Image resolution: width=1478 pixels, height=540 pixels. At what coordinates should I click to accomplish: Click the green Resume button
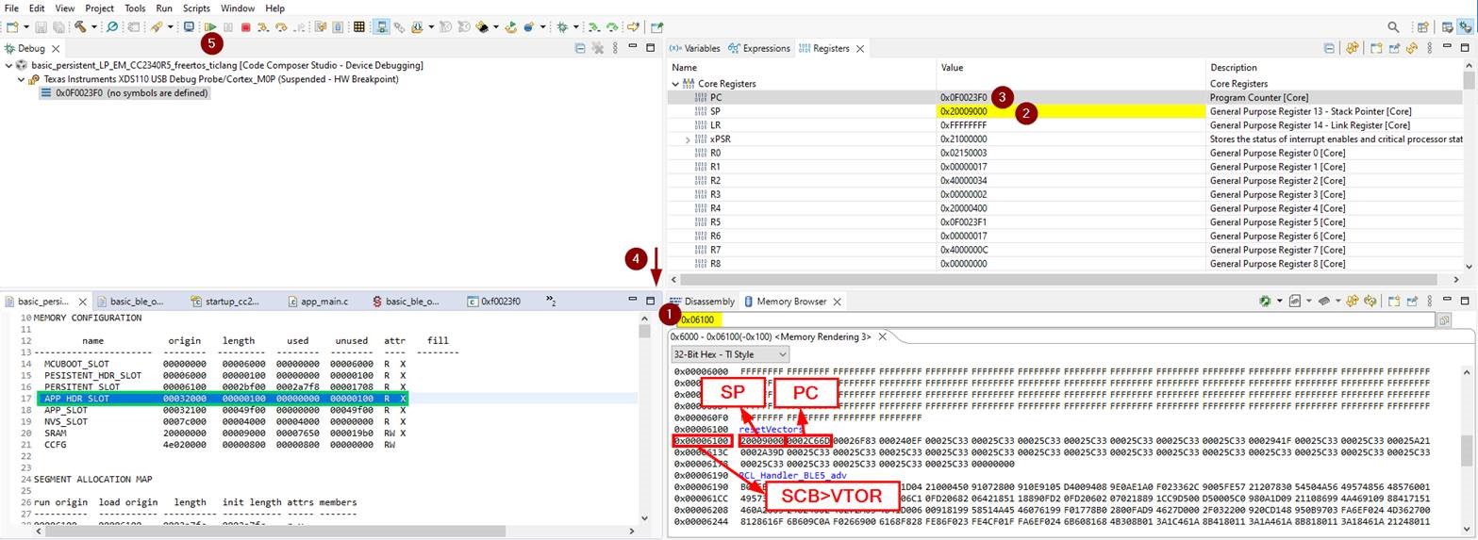210,27
